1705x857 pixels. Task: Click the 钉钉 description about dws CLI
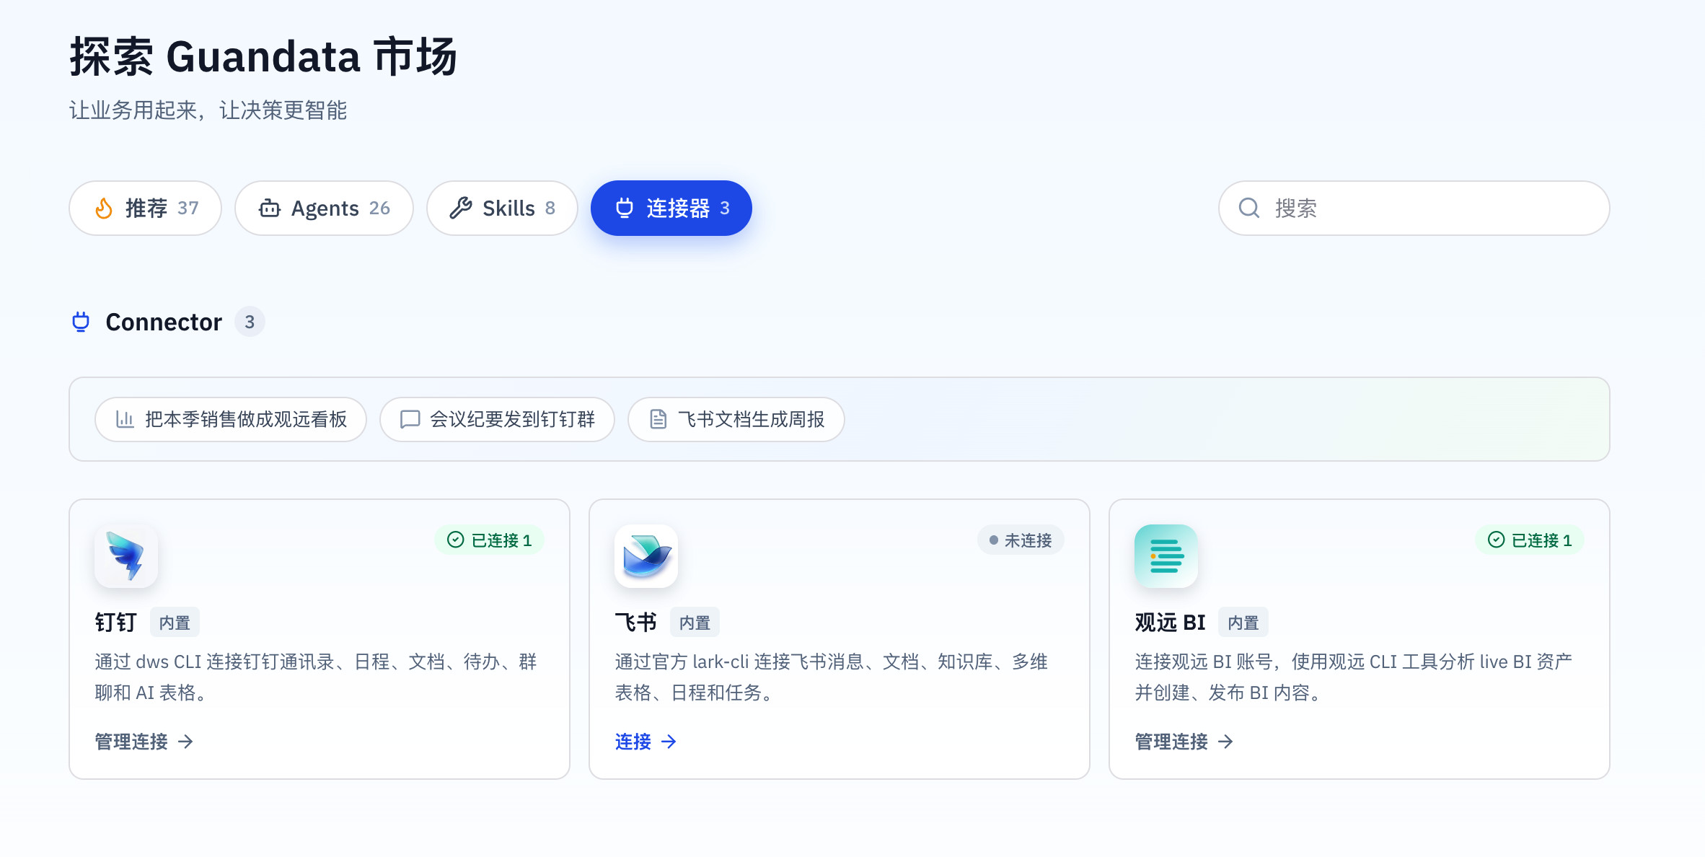tap(316, 677)
